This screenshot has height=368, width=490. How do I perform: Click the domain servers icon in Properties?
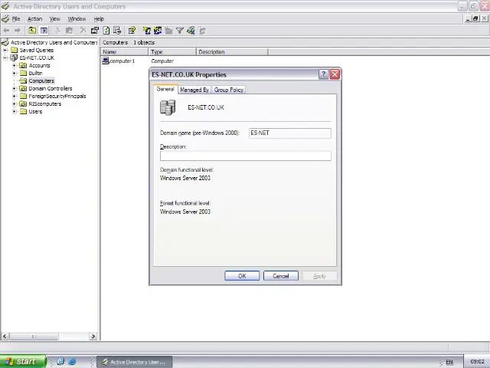[168, 107]
